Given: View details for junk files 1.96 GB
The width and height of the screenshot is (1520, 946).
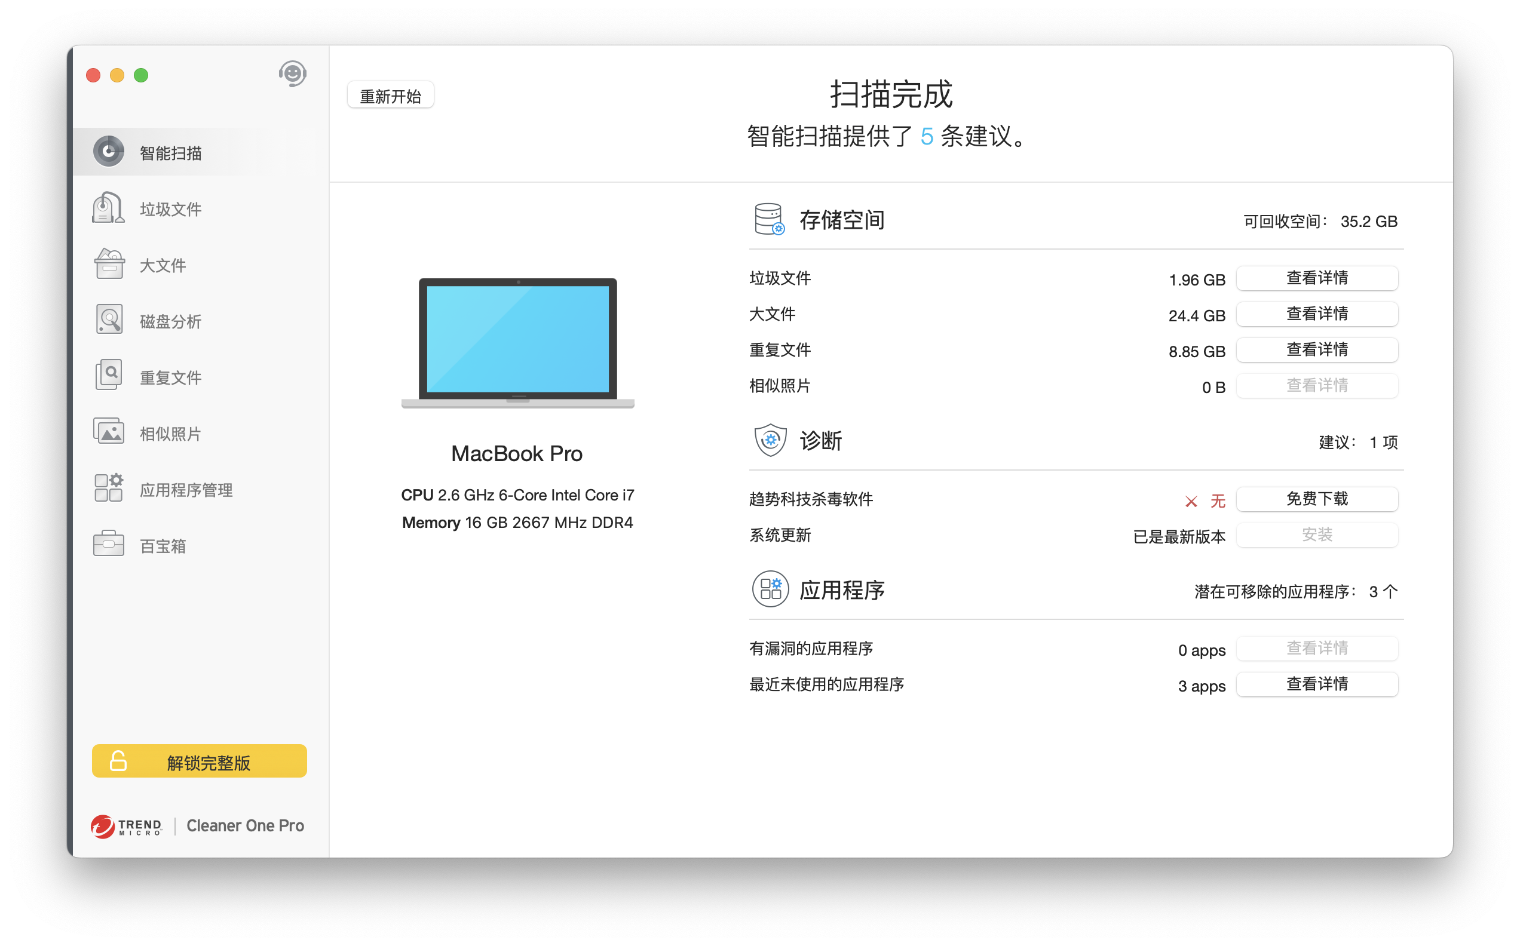Looking at the screenshot, I should (1317, 278).
